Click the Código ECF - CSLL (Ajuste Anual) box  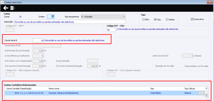[x=111, y=74]
